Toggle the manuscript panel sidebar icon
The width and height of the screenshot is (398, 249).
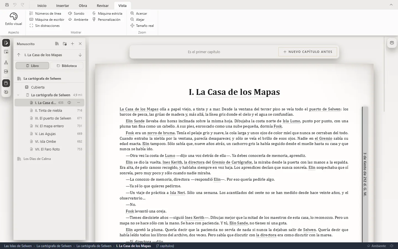tap(6, 83)
